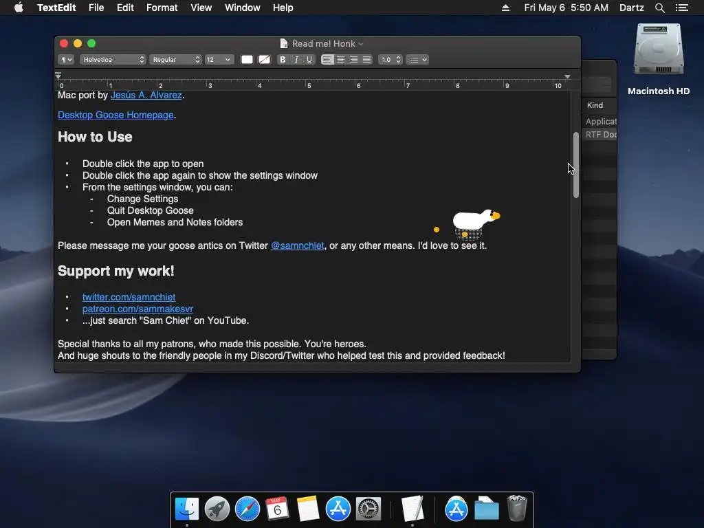
Task: Open the Helvetica font family dropdown
Action: click(113, 60)
